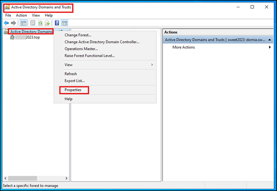Select the 2023.top domain tree item

(x=27, y=37)
